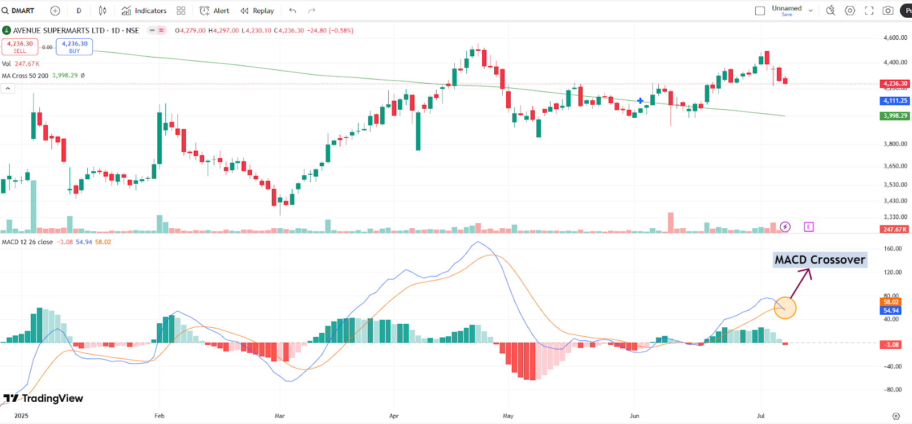
Task: Open the candlestick chart type menu
Action: pyautogui.click(x=103, y=11)
